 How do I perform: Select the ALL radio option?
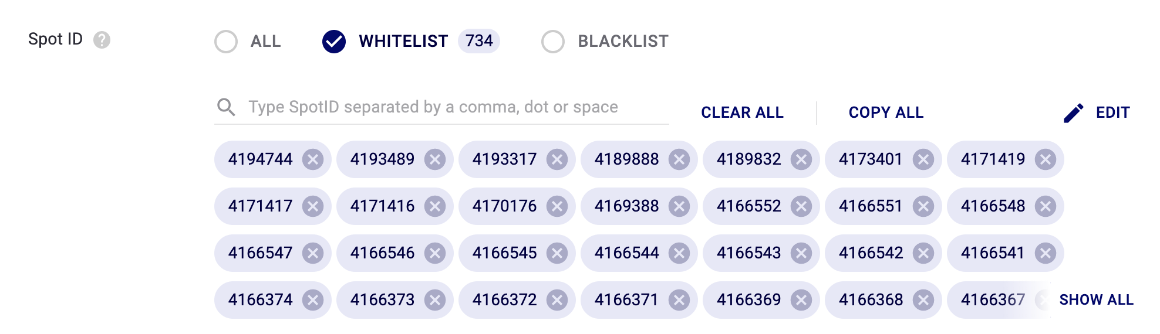pyautogui.click(x=226, y=42)
